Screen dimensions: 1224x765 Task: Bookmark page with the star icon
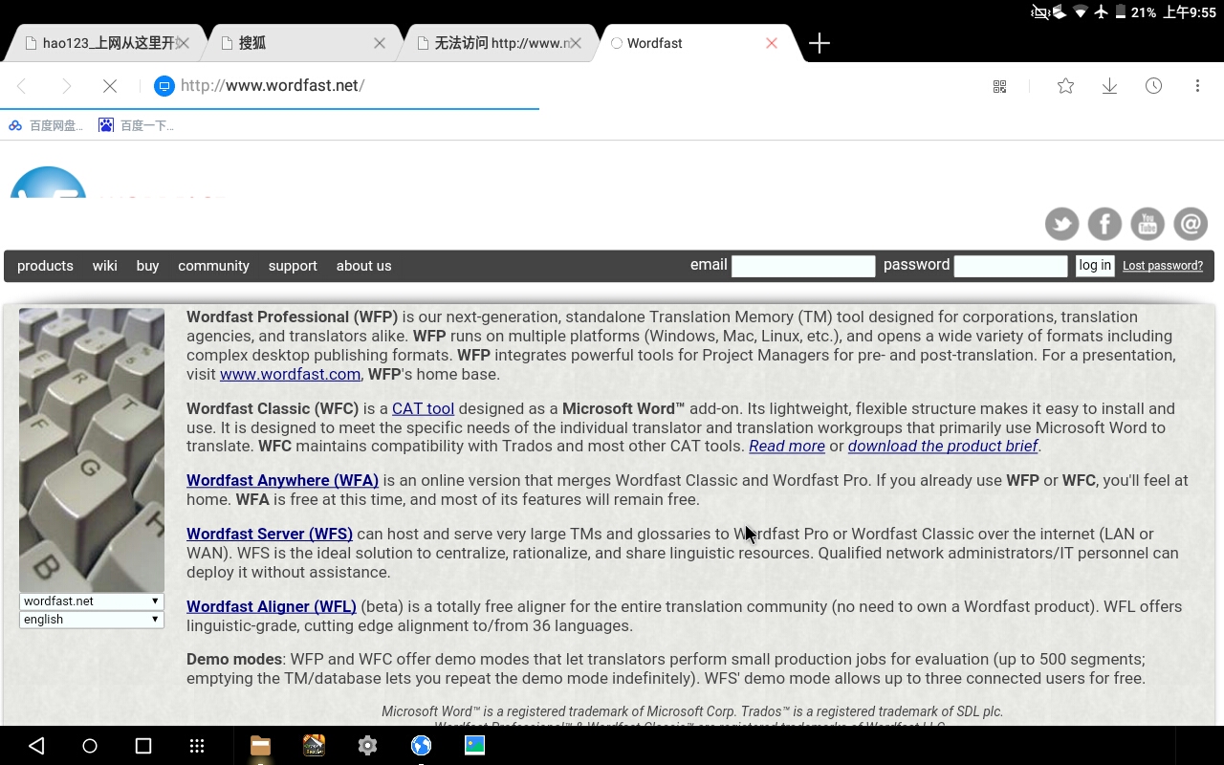pyautogui.click(x=1065, y=86)
